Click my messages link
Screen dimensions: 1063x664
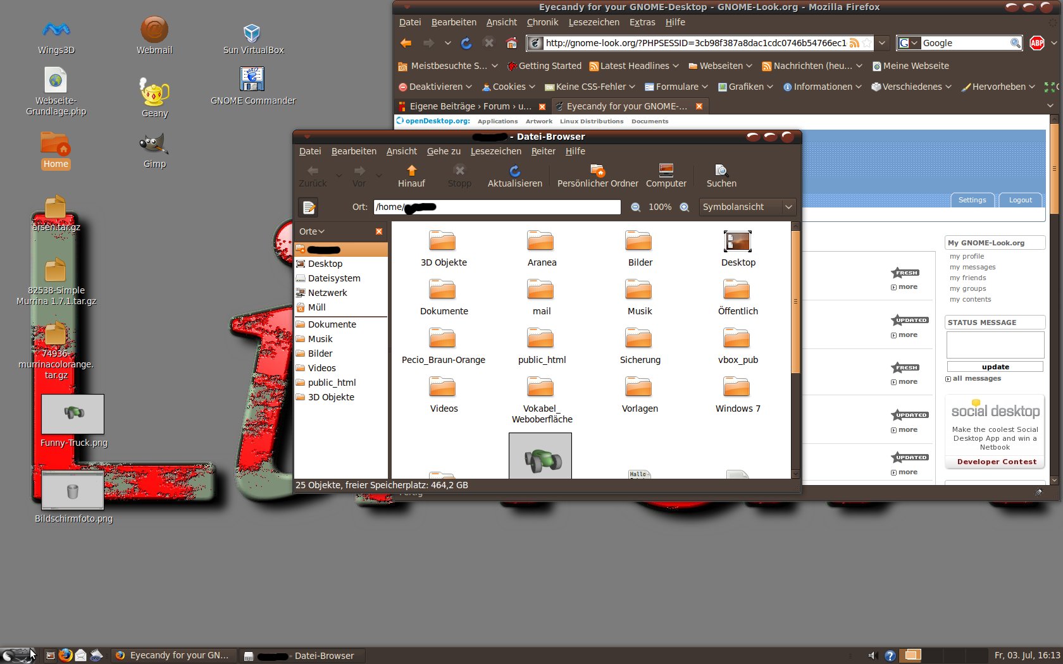(x=972, y=267)
